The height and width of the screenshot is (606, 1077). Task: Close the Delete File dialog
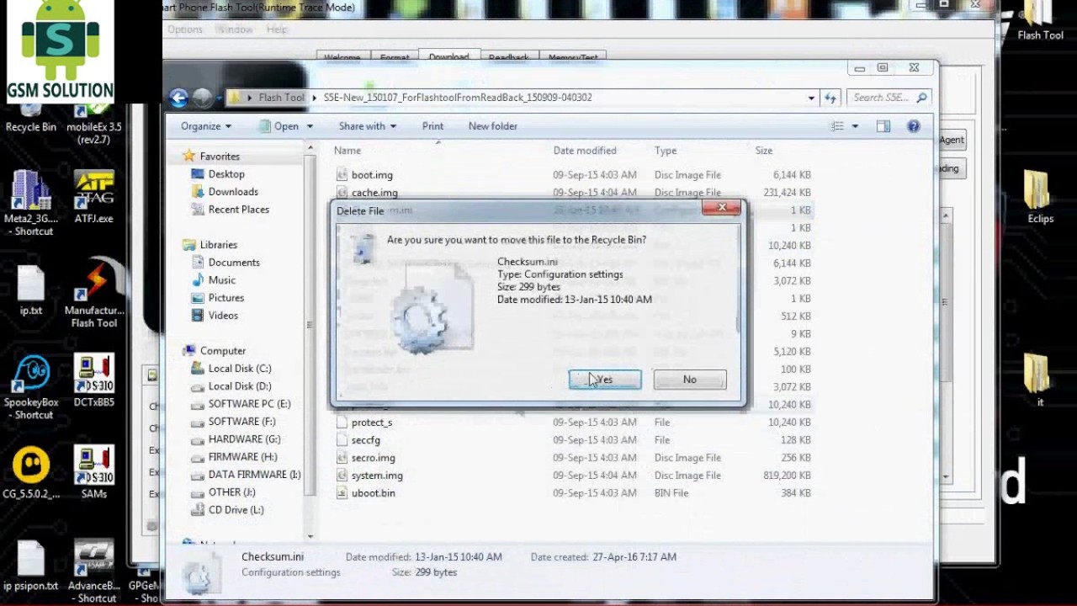click(721, 208)
